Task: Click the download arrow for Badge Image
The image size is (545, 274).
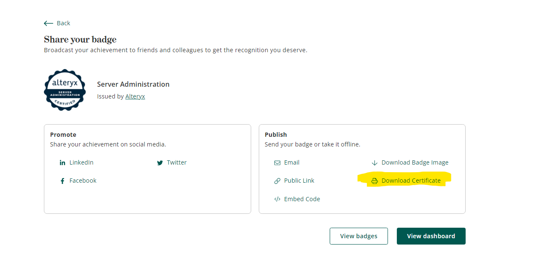Action: (375, 162)
